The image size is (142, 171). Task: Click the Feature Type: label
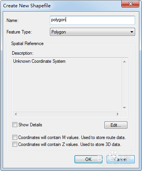[x=19, y=32]
